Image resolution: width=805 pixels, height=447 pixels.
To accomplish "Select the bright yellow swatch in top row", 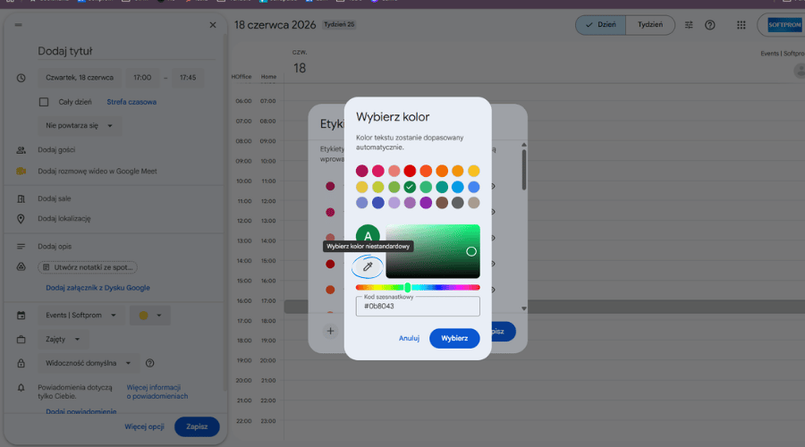I will (473, 171).
